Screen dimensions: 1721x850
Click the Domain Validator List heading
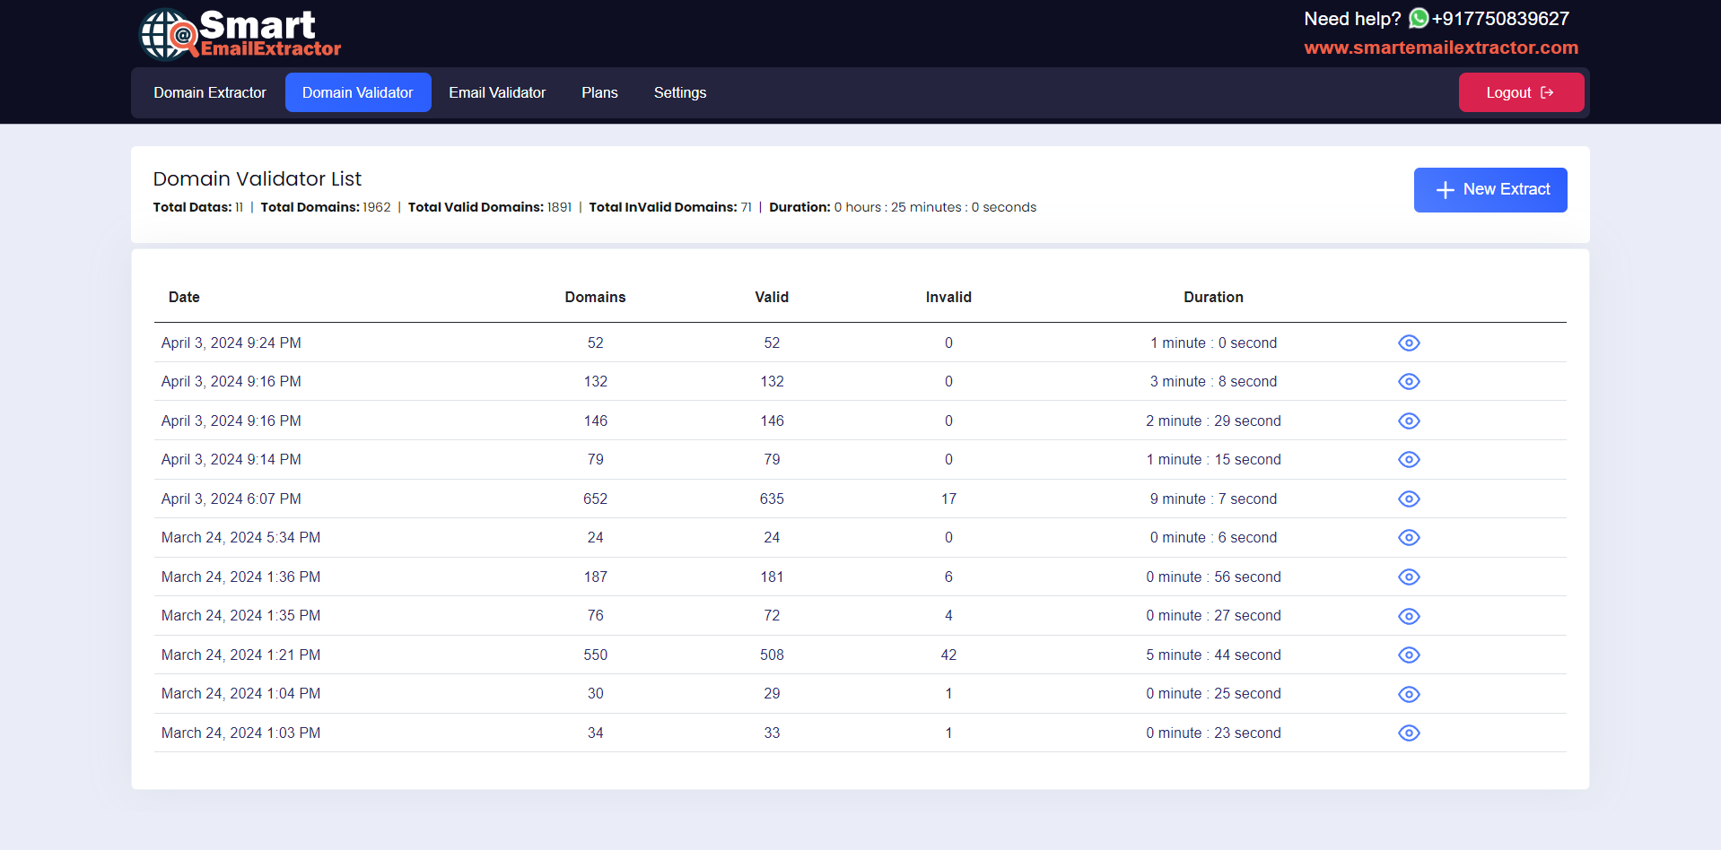coord(258,178)
